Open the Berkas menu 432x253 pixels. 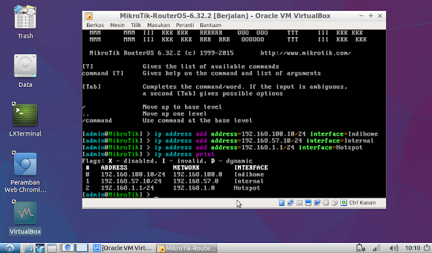[x=95, y=25]
